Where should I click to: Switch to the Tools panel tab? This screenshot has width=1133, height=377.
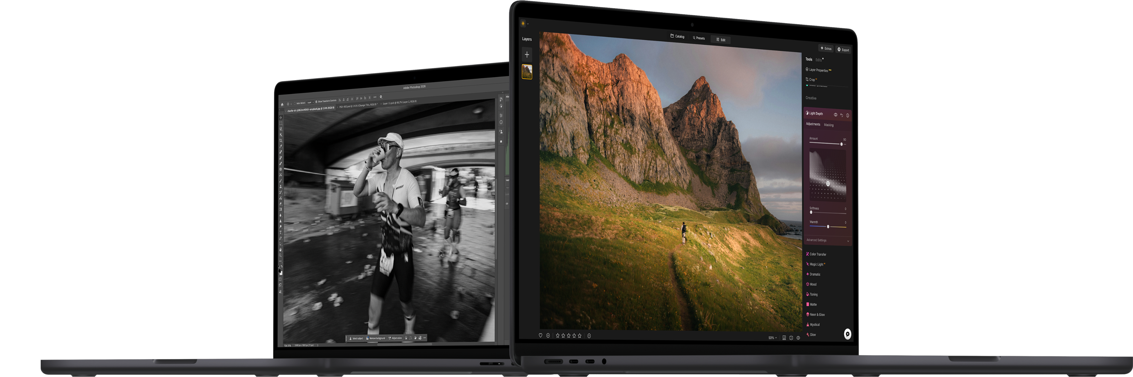point(809,59)
